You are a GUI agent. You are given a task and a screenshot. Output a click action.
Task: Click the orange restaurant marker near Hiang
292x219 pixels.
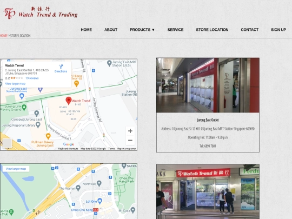[x=76, y=84]
